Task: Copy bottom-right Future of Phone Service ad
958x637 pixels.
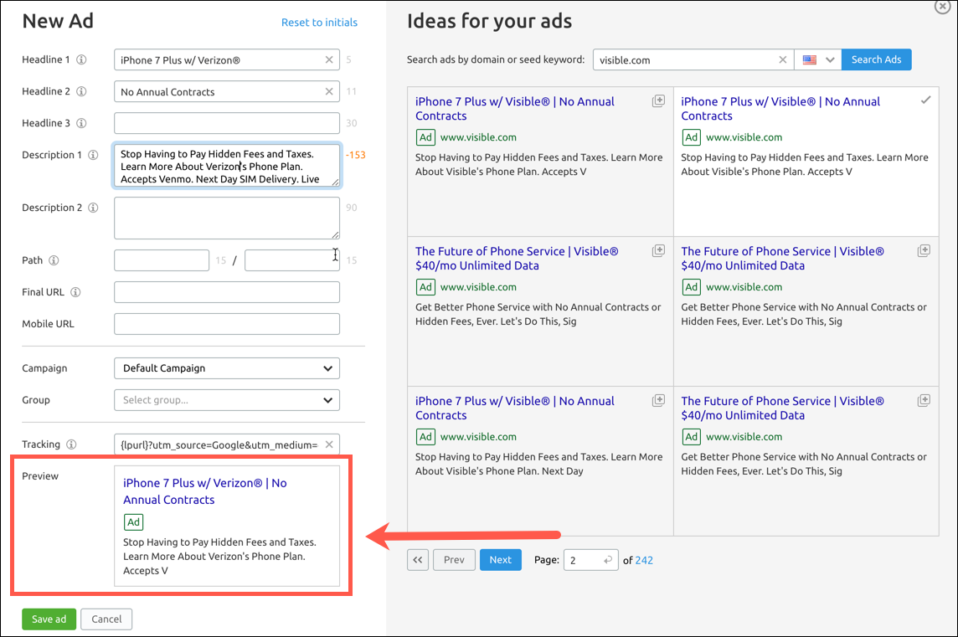Action: (x=924, y=400)
